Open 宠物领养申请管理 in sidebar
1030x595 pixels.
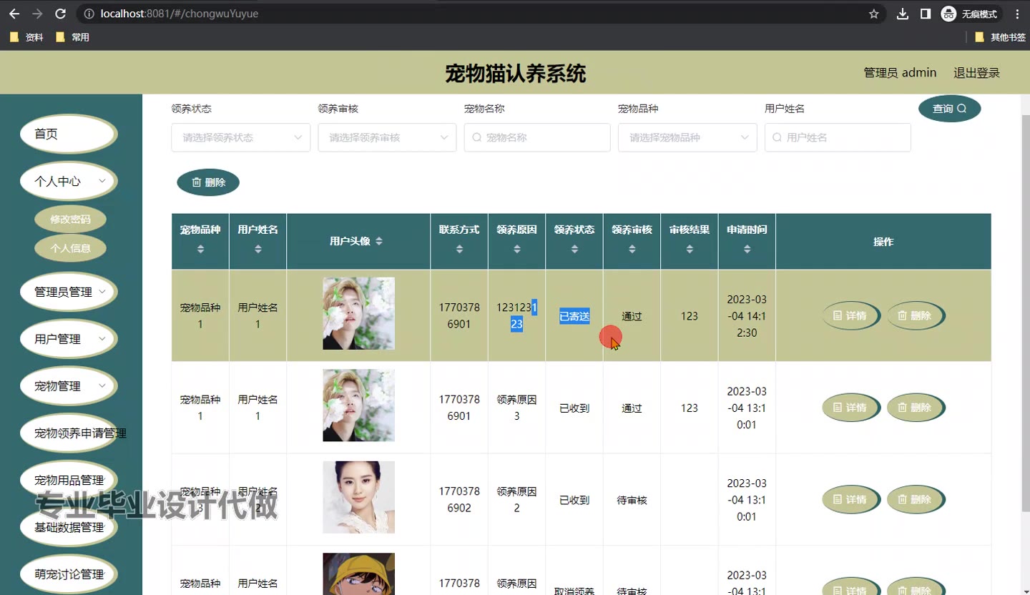click(69, 433)
